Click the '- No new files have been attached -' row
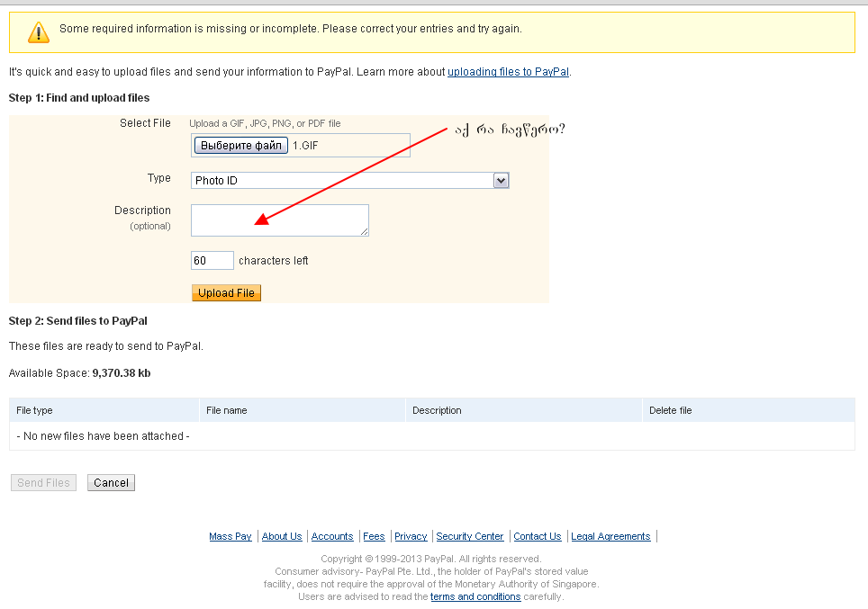 point(432,436)
